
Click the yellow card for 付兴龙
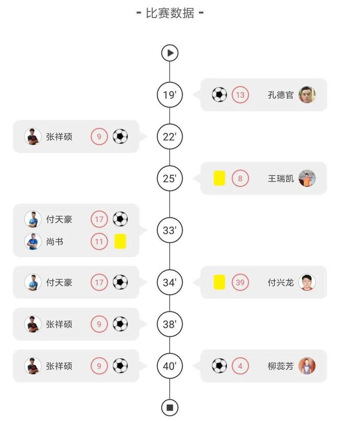click(219, 283)
